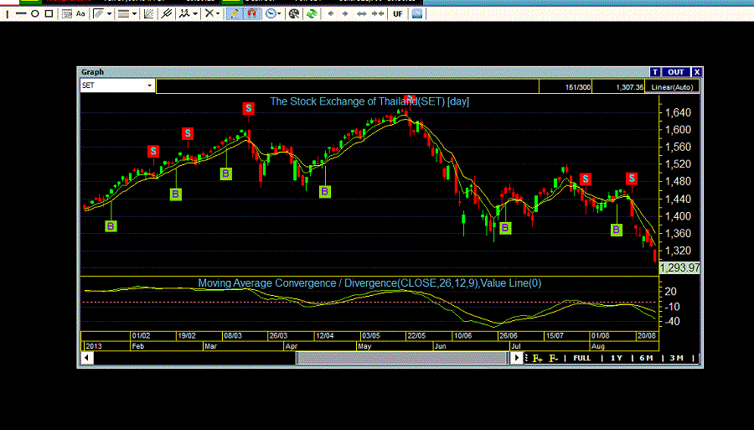Open the clock period dropdown arrow
This screenshot has height=430, width=754.
point(279,14)
